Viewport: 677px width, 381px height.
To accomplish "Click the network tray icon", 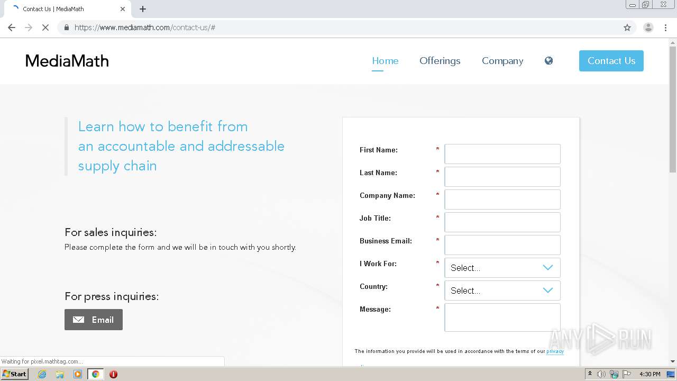I will coord(614,374).
